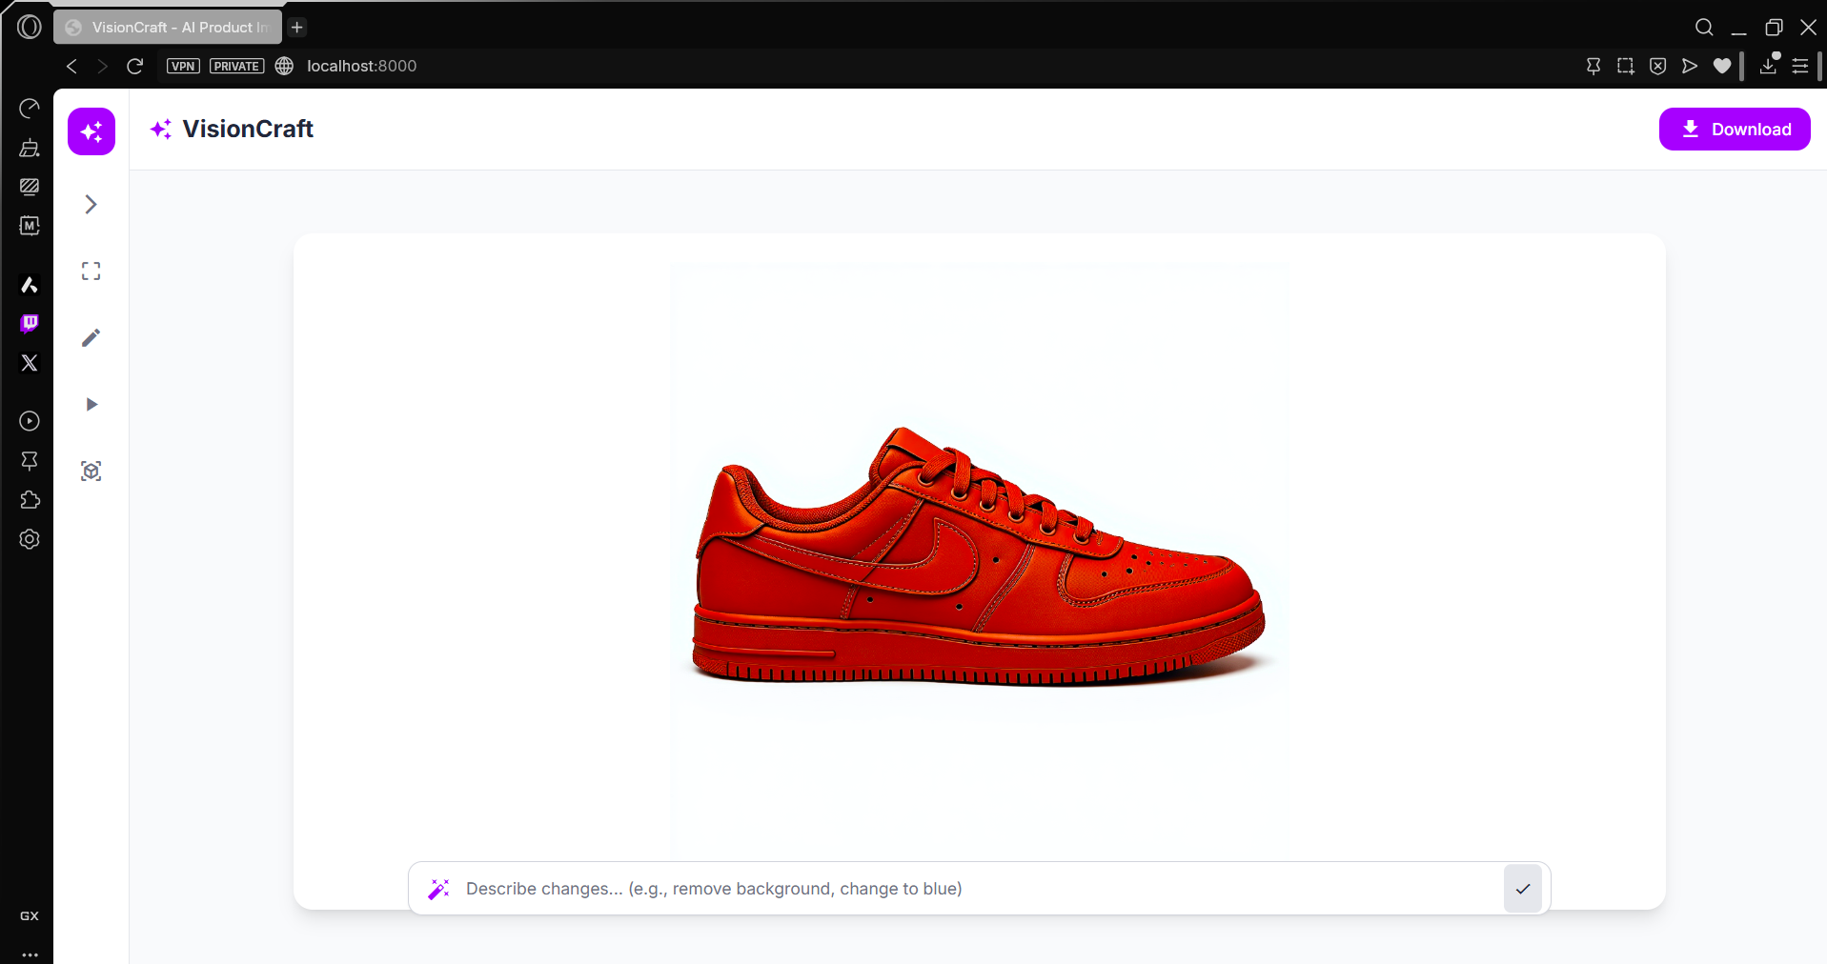Click the VisionCraft title text

(x=248, y=129)
